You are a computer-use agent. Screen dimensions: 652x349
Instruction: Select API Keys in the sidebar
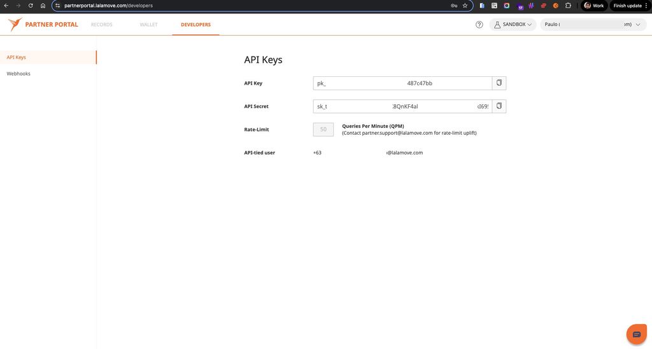tap(17, 57)
